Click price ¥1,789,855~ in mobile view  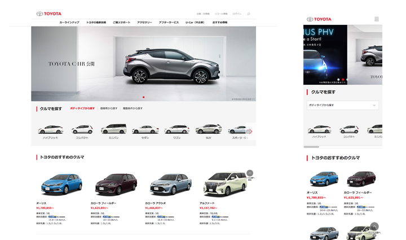[316, 198]
